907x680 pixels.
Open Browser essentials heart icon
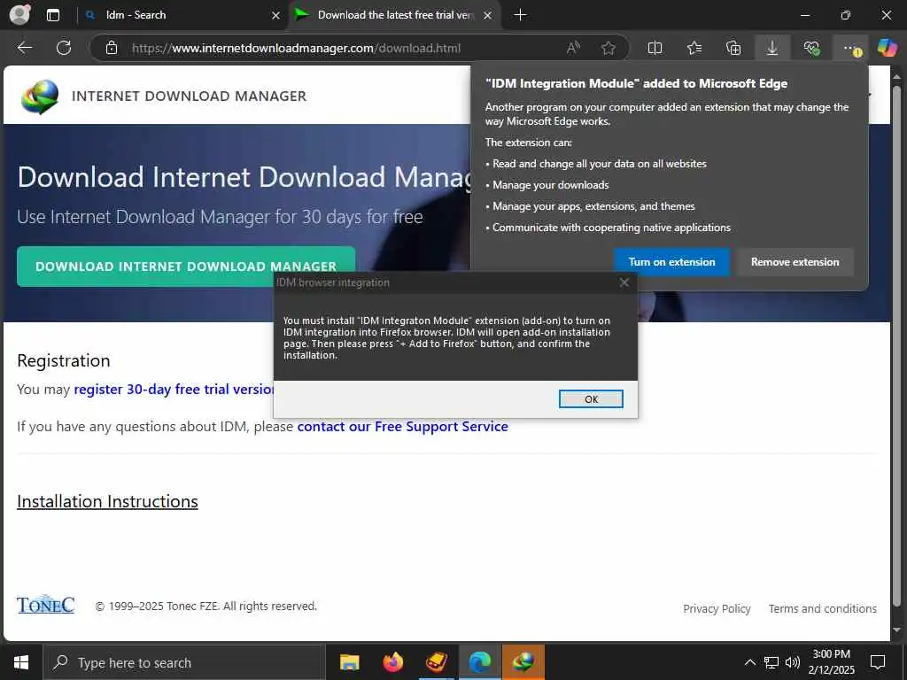(811, 48)
